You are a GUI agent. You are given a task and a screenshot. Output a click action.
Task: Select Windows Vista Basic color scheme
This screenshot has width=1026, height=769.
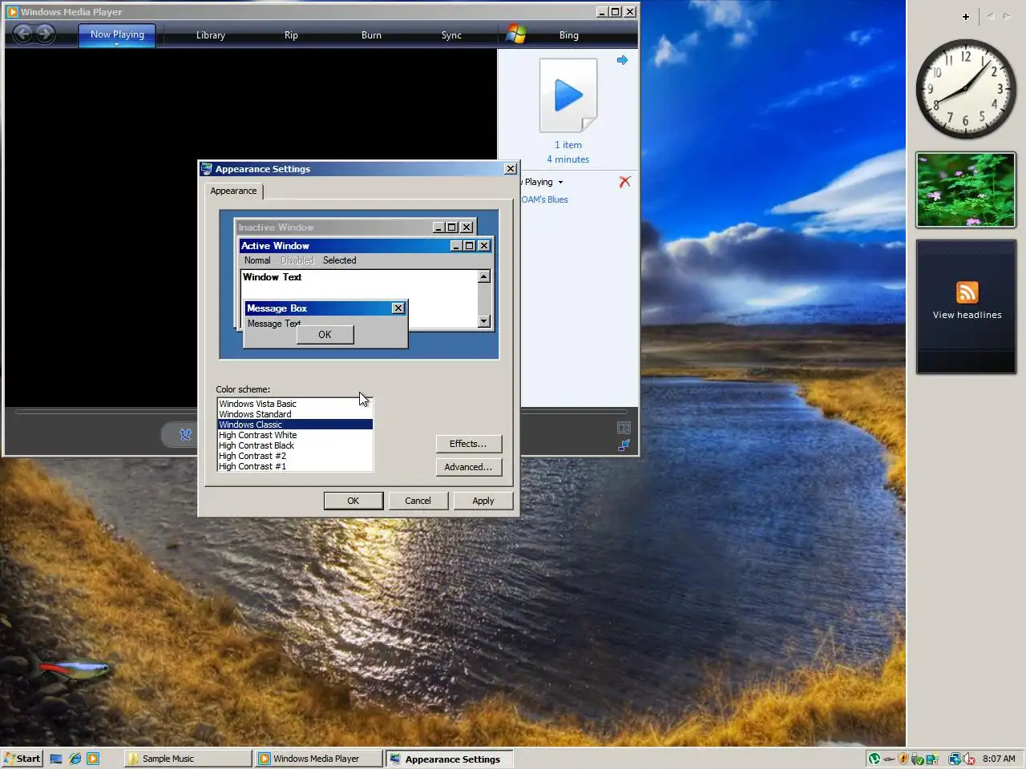(x=294, y=404)
